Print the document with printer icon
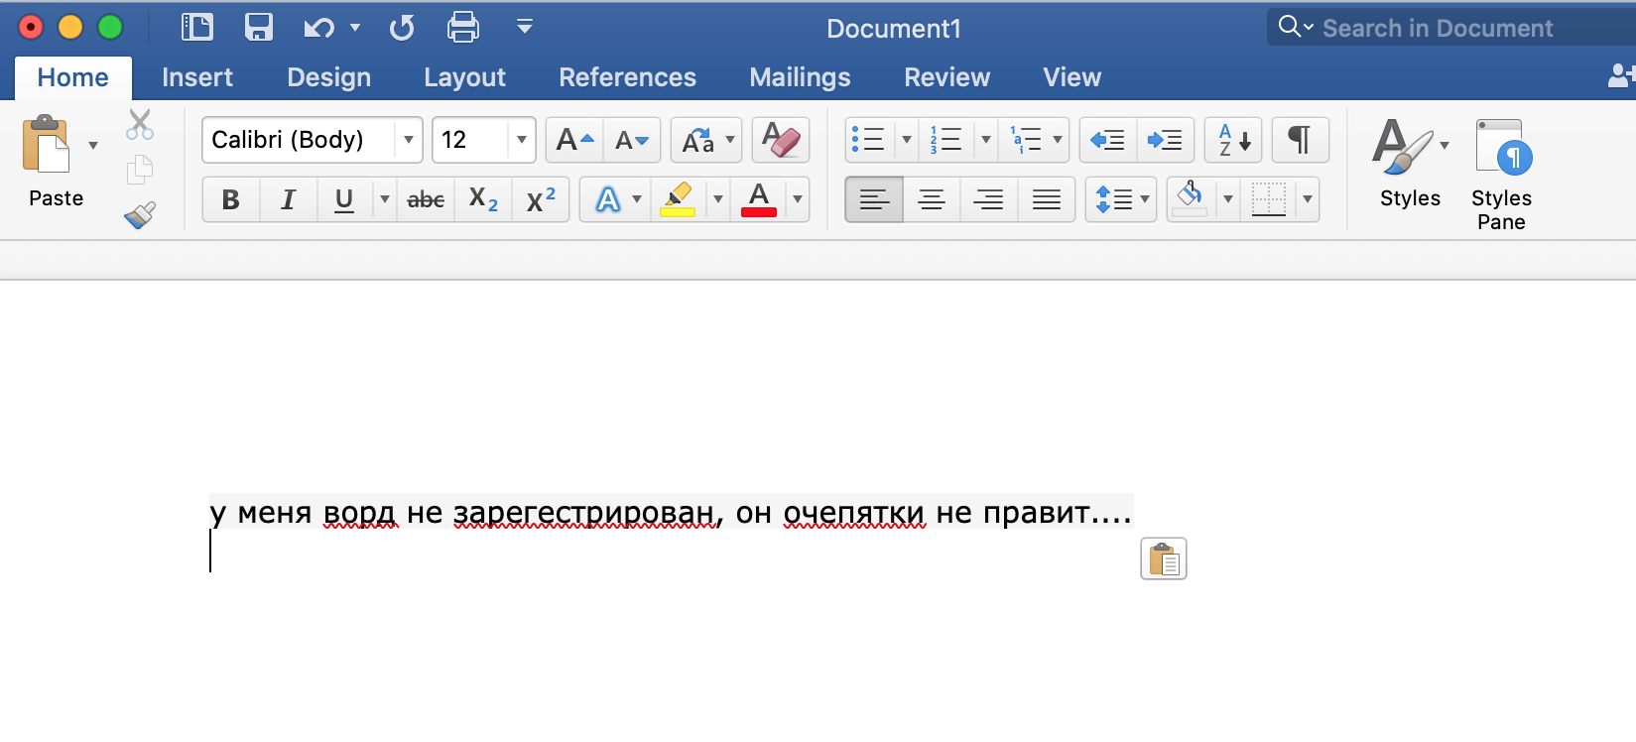 [x=463, y=27]
